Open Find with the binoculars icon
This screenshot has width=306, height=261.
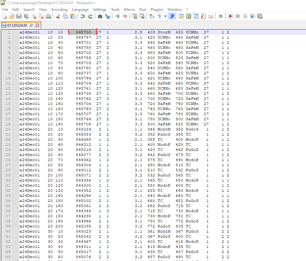[100, 16]
